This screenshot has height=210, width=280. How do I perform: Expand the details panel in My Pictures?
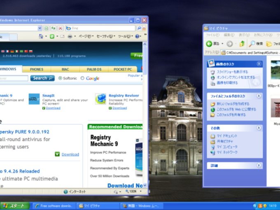259,166
